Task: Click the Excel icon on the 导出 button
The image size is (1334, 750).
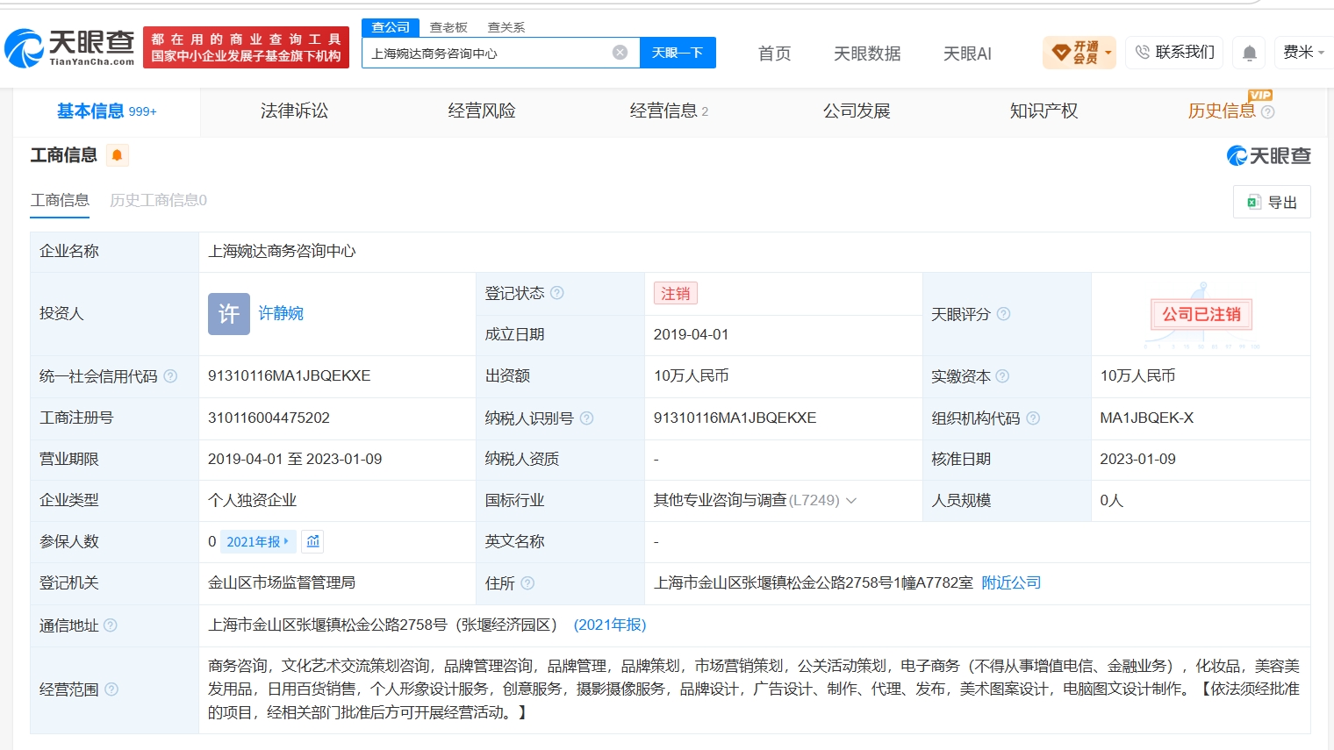Action: [1254, 203]
